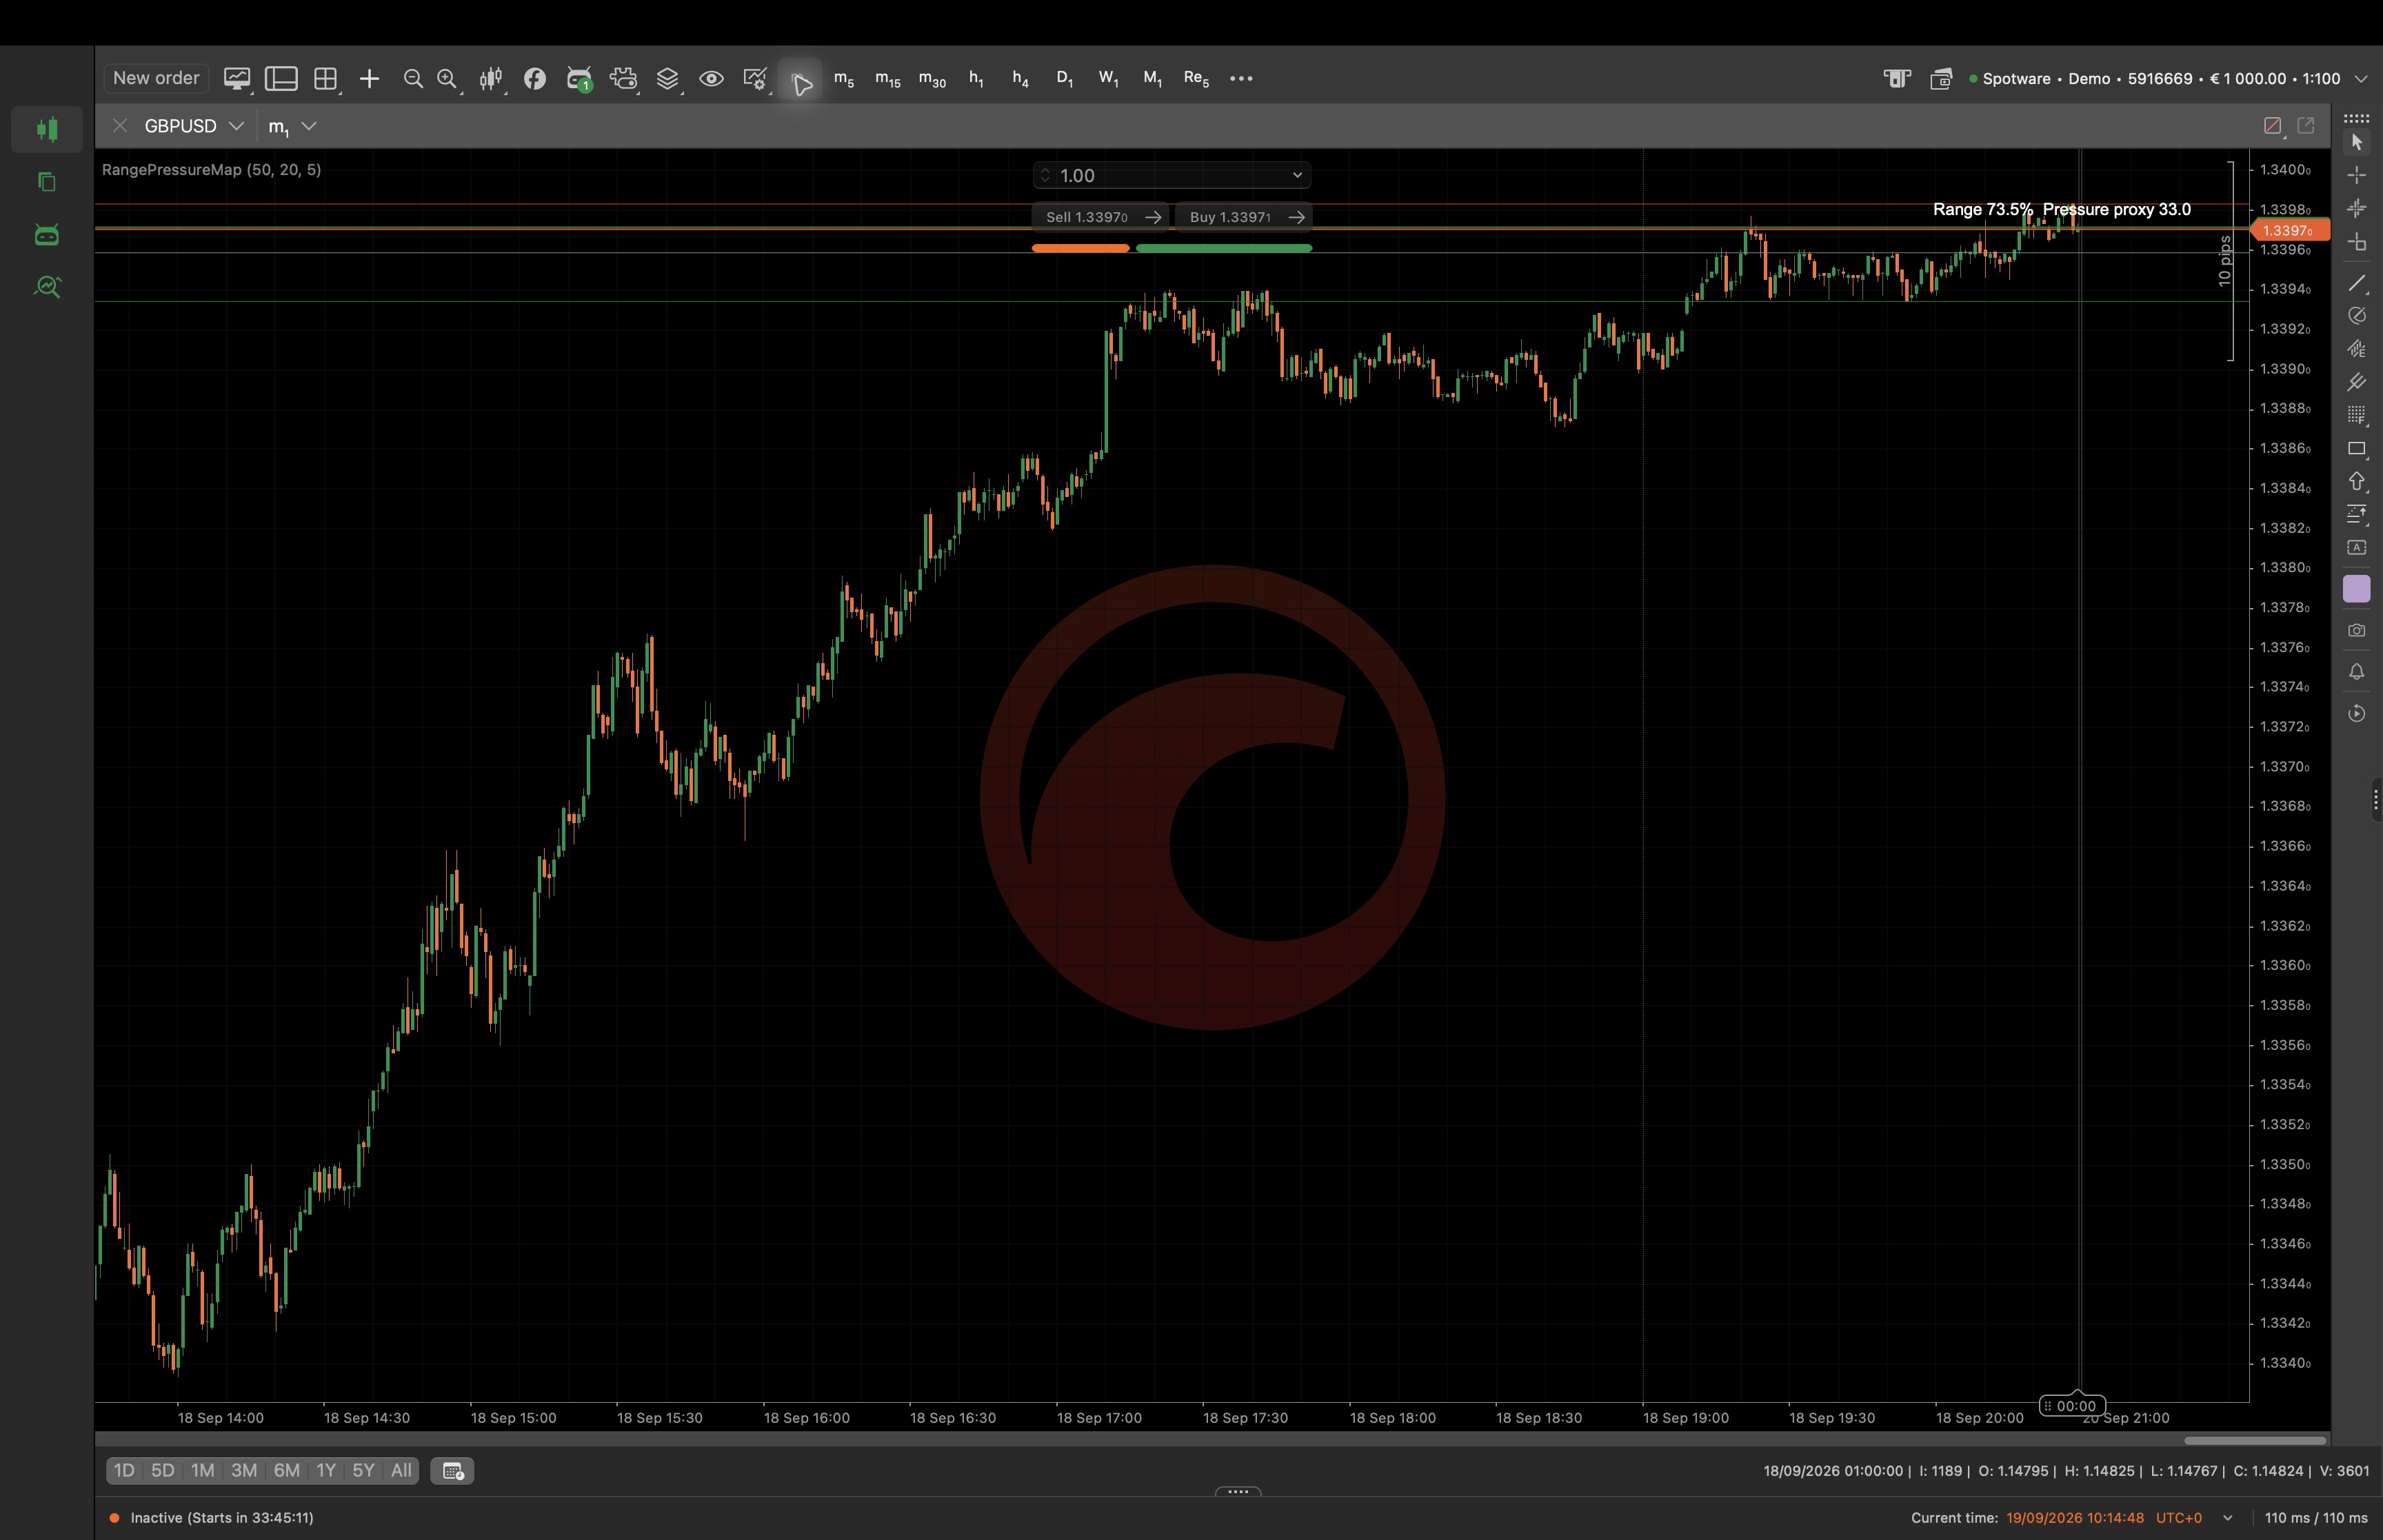
Task: Toggle the multi-chart grid layout icon
Action: tap(325, 79)
